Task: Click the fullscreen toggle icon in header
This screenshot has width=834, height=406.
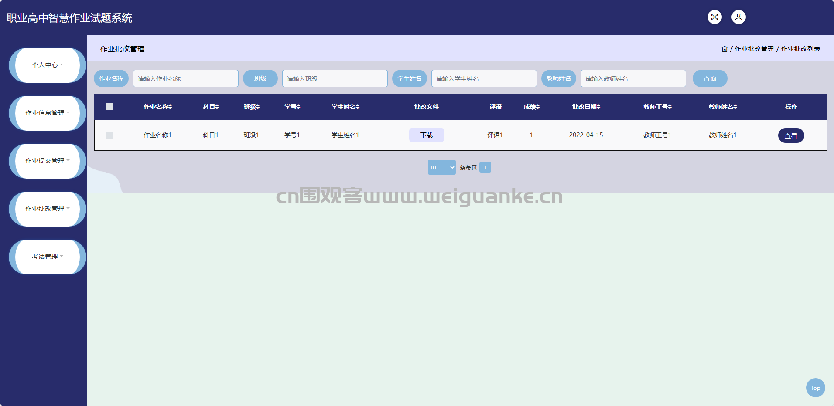Action: [x=714, y=17]
